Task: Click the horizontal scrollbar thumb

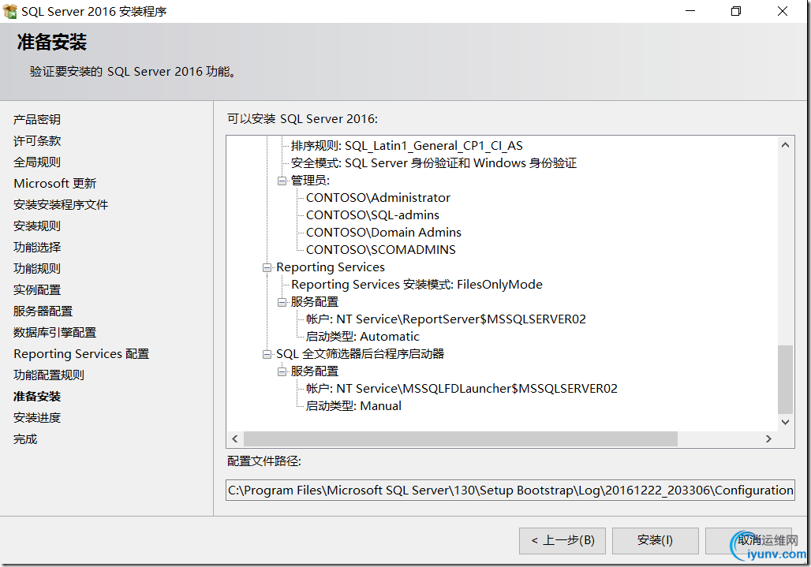Action: coord(460,438)
